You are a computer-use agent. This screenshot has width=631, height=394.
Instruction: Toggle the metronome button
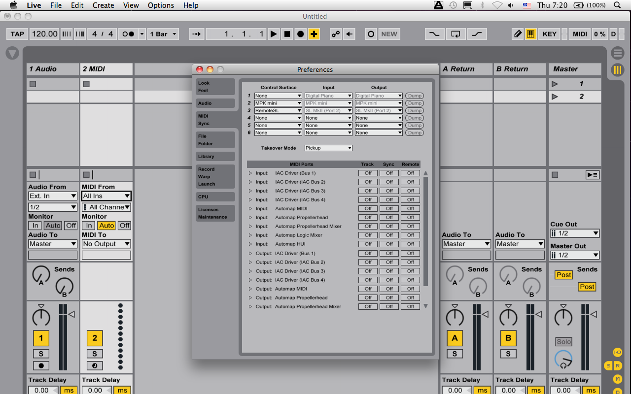point(128,34)
